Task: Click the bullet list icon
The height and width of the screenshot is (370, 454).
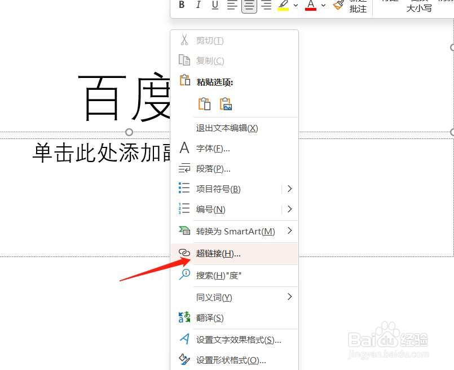Action: pyautogui.click(x=184, y=188)
